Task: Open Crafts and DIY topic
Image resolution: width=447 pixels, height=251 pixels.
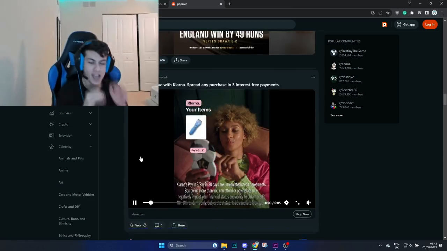Action: [x=69, y=206]
